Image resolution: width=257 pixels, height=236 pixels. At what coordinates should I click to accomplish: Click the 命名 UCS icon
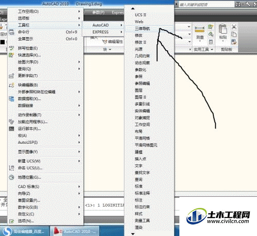[x=11, y=168]
